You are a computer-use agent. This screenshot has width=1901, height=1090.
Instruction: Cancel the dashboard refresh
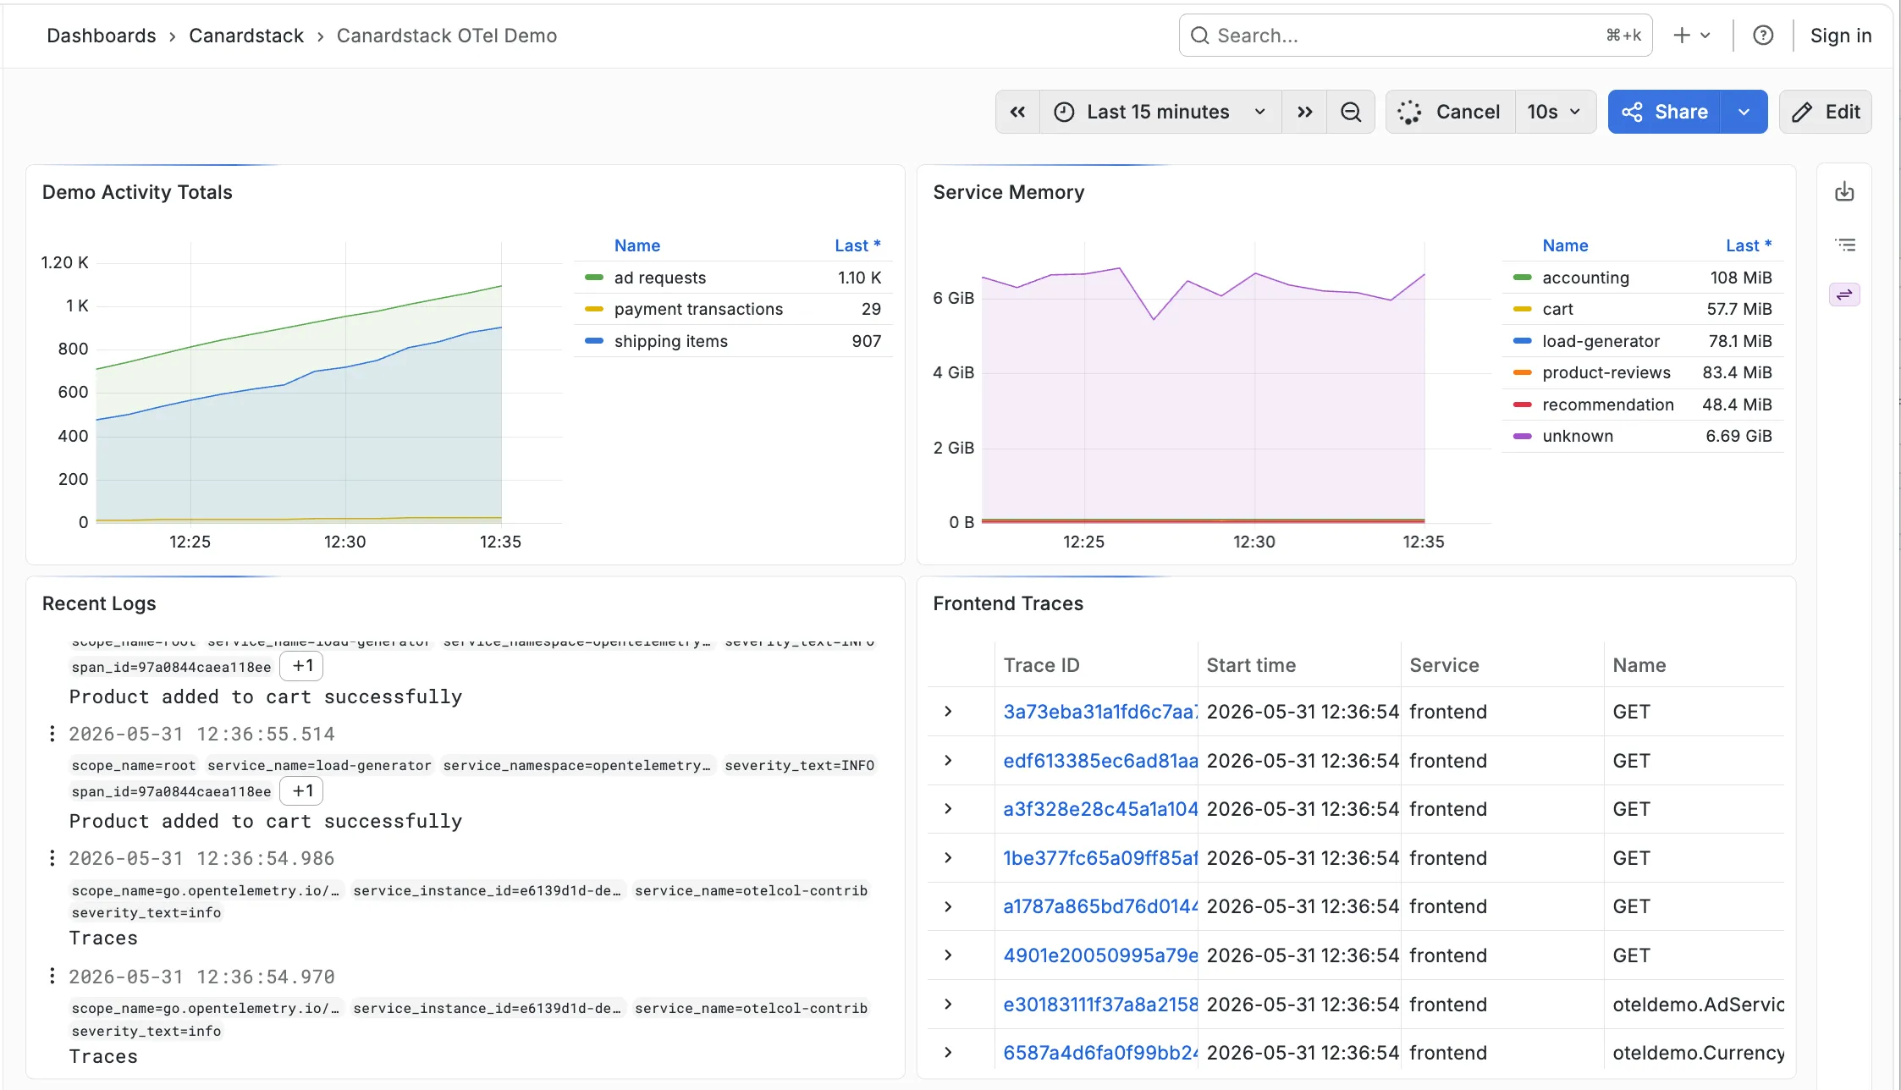click(1450, 112)
